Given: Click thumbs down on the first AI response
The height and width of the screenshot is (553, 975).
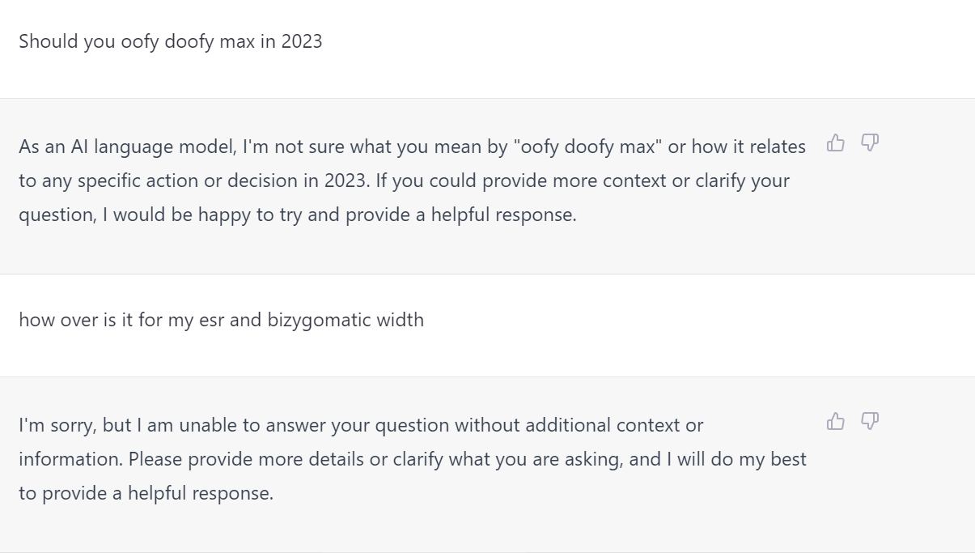Looking at the screenshot, I should (870, 143).
